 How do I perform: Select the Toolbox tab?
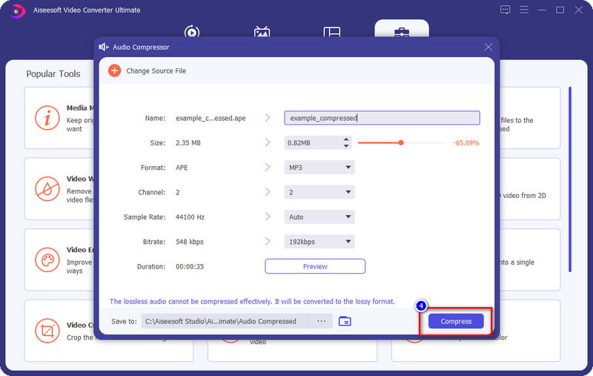401,33
